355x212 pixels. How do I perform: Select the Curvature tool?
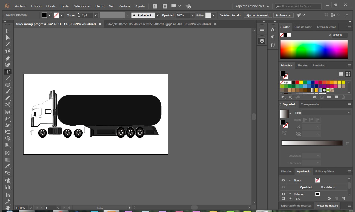pyautogui.click(x=8, y=65)
